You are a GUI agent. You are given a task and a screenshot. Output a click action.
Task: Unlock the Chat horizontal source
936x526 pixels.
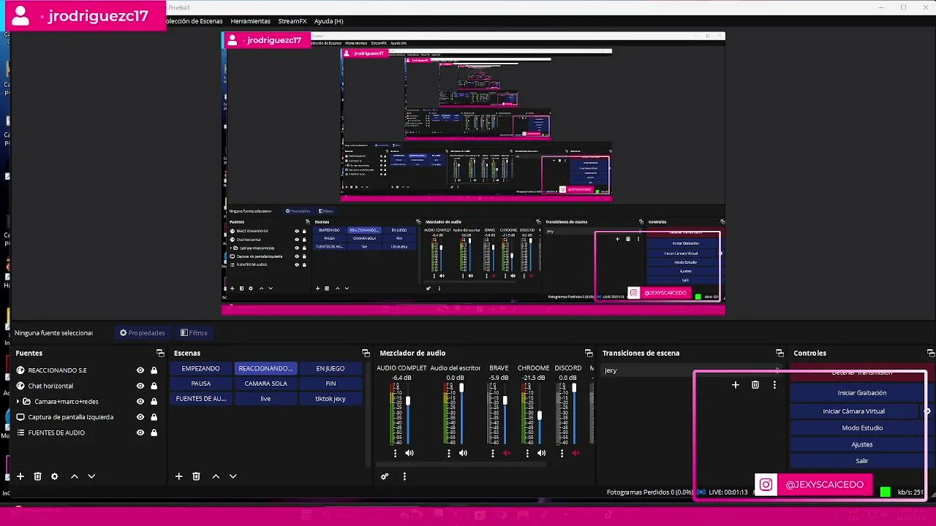coord(154,386)
